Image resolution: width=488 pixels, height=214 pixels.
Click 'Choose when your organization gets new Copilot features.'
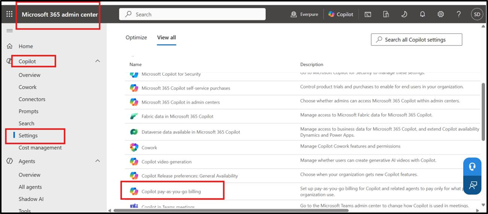pos(359,174)
